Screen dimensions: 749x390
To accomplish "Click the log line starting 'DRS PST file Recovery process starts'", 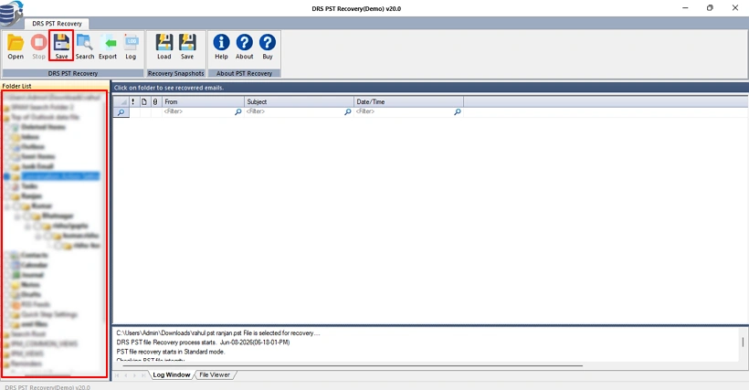I will 203,343.
